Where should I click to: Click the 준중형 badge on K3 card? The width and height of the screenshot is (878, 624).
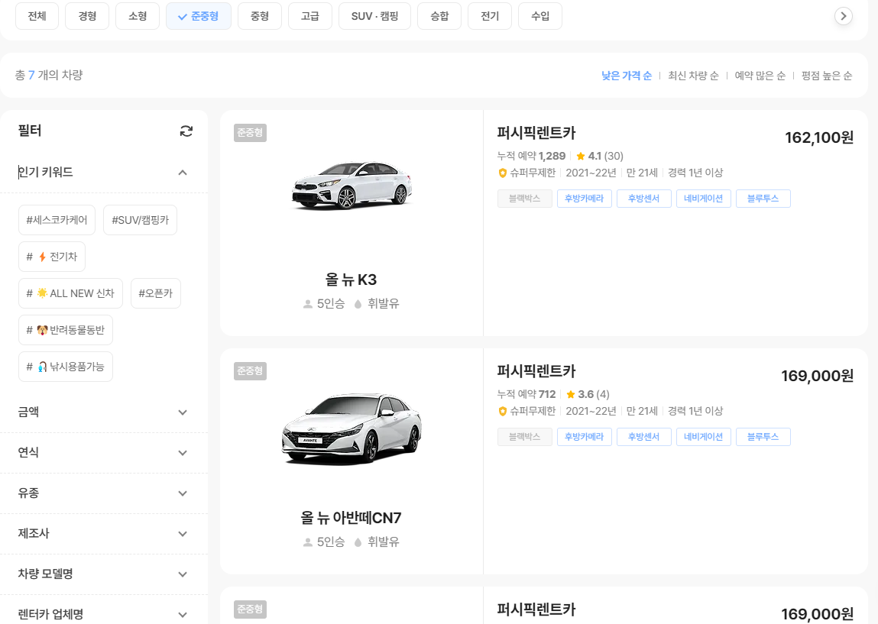click(251, 133)
